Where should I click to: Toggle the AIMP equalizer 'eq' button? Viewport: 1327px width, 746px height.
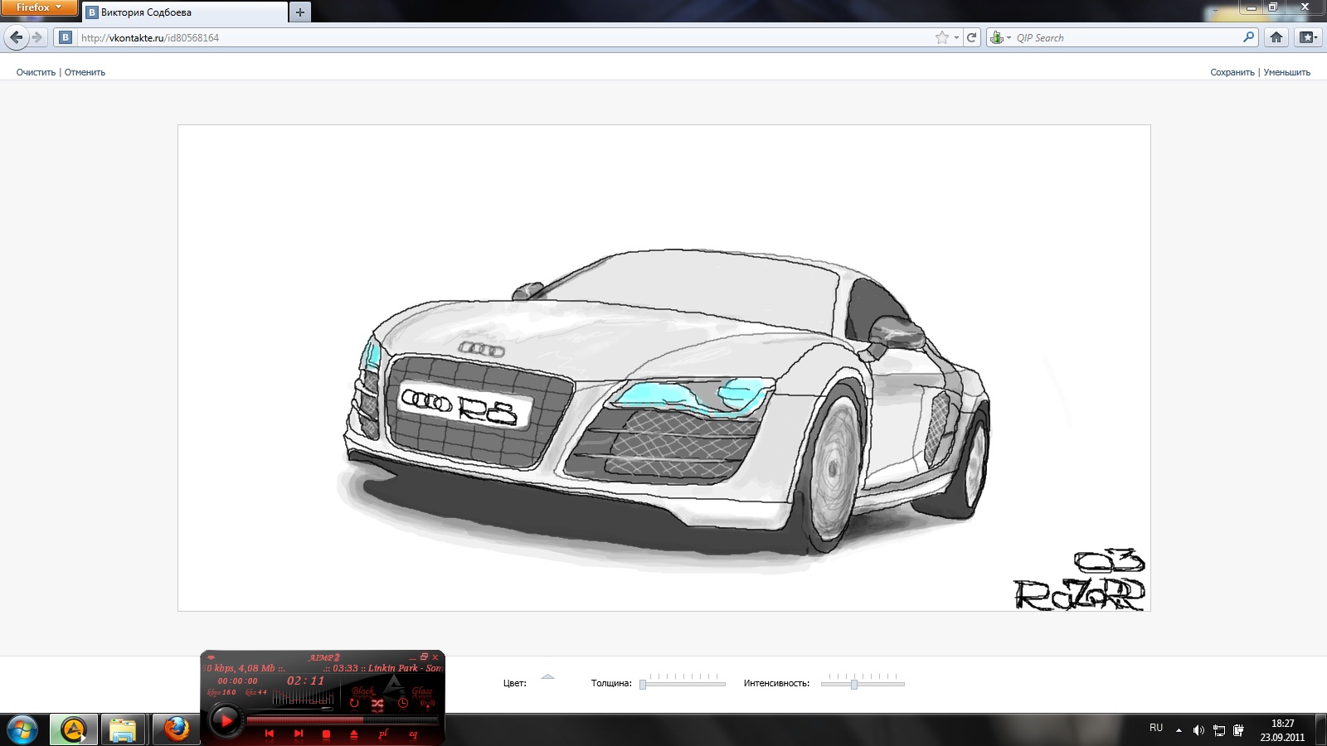[x=413, y=734]
